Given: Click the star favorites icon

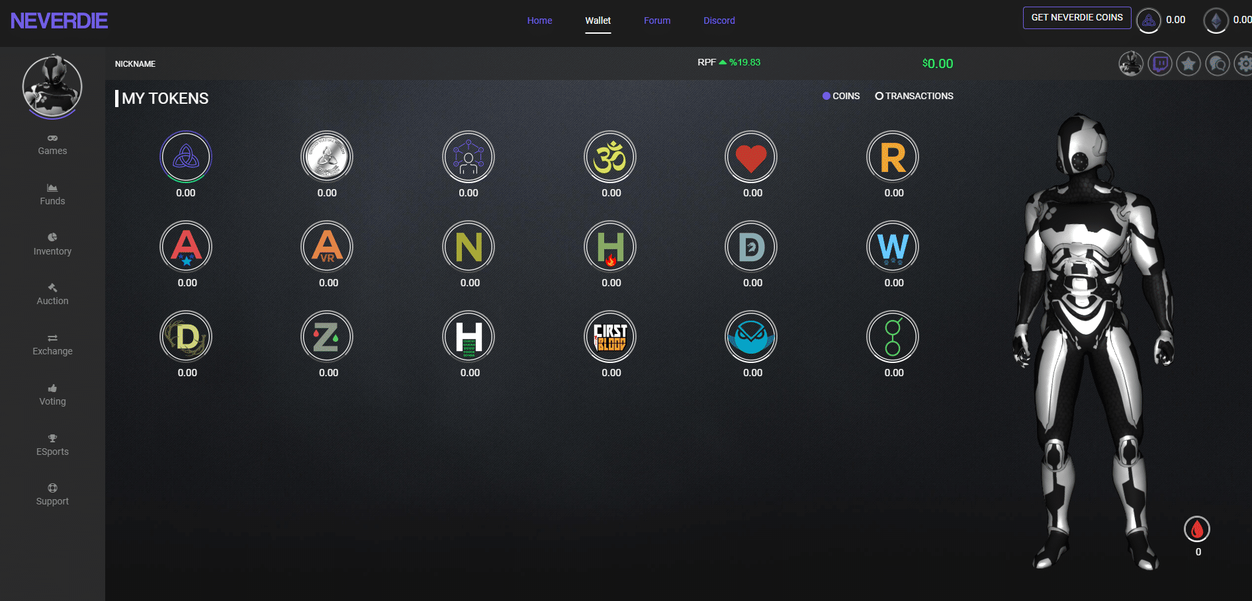Looking at the screenshot, I should 1188,64.
